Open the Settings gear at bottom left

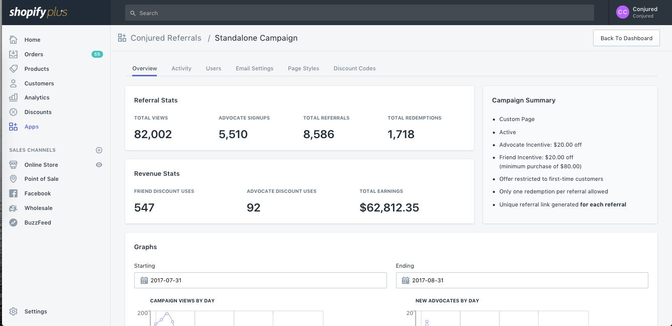[x=13, y=311]
